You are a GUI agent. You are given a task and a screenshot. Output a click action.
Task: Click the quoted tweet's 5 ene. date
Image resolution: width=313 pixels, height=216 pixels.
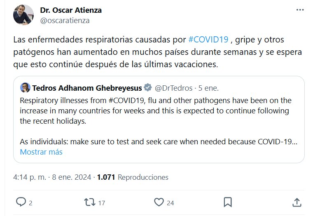[x=208, y=88]
